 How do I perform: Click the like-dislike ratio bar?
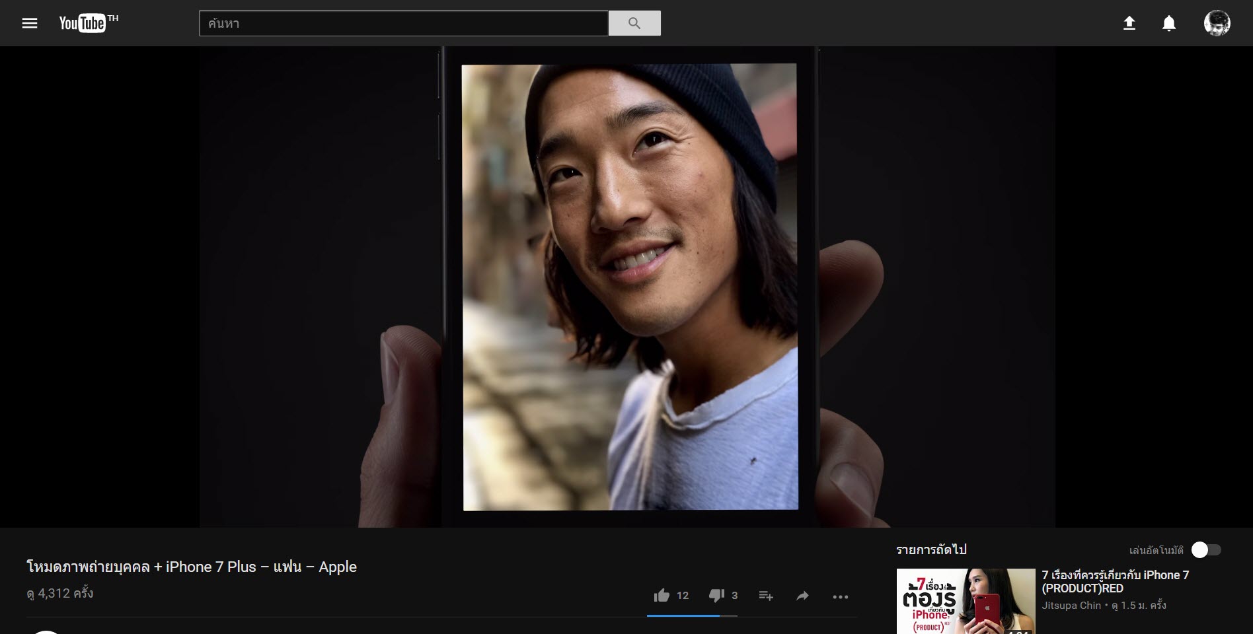[x=692, y=616]
